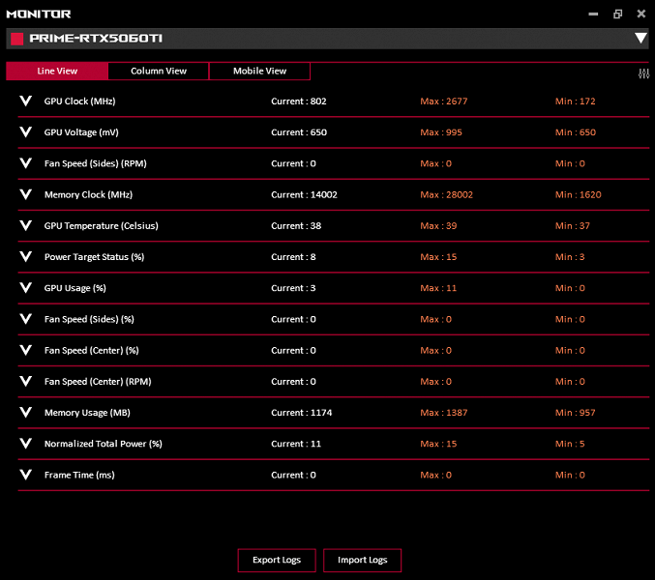The image size is (655, 580).
Task: Switch to Column View tab
Action: pos(159,71)
